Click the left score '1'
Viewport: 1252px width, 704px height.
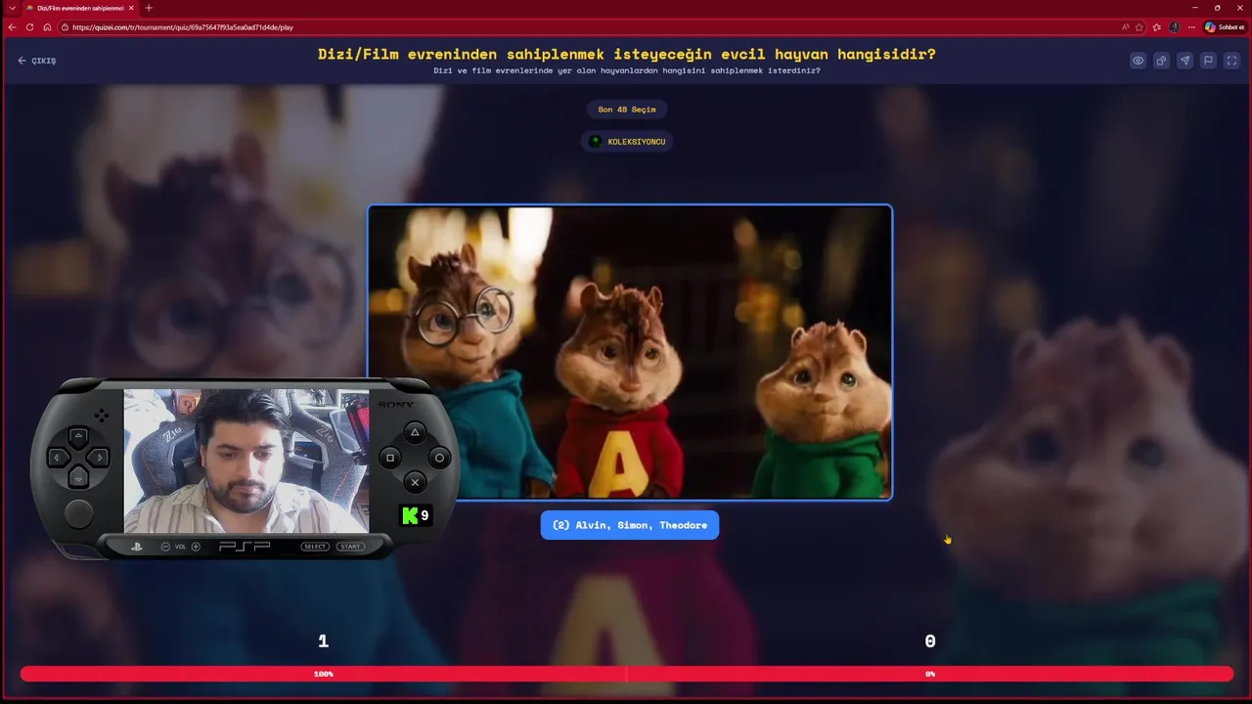(323, 641)
